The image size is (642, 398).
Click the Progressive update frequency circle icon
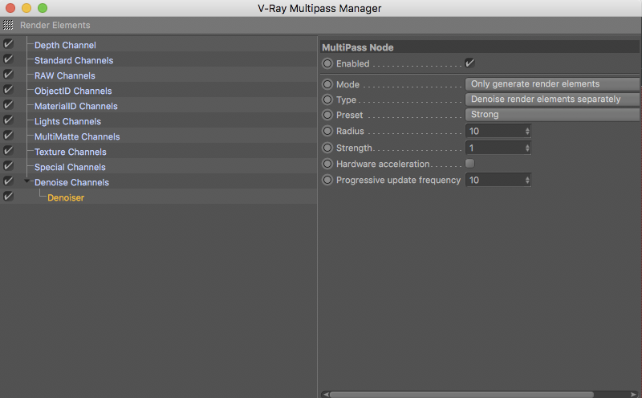pos(327,180)
